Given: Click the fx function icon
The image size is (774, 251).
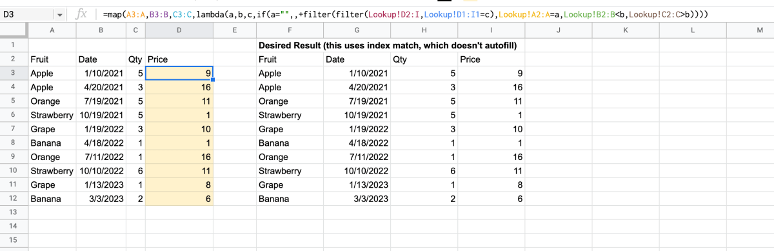Looking at the screenshot, I should point(82,14).
